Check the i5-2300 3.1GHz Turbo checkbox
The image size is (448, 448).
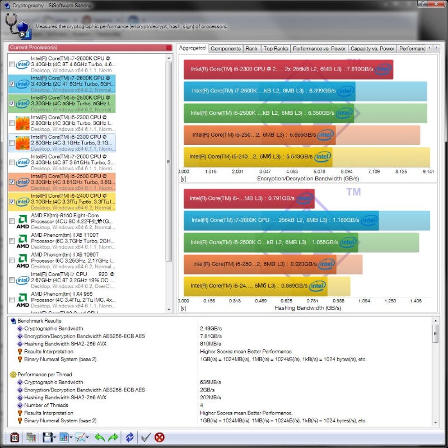pos(12,143)
